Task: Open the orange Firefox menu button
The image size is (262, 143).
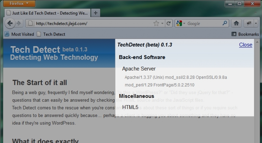Action: click(x=19, y=3)
